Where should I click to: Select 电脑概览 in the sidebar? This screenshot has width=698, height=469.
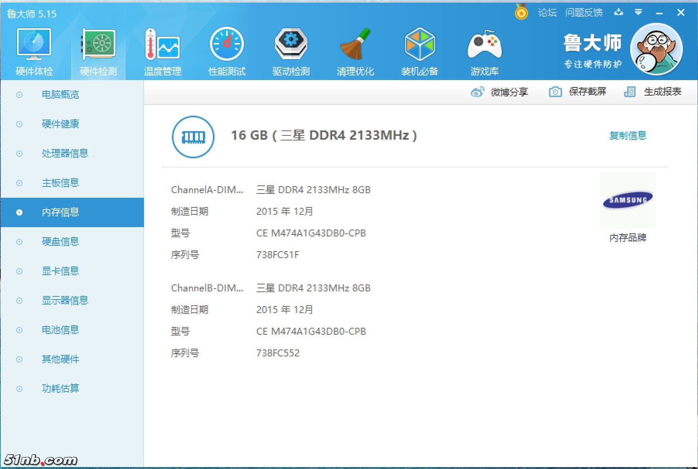[x=60, y=95]
